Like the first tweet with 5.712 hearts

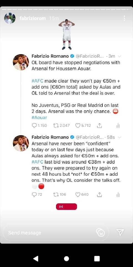(78, 126)
